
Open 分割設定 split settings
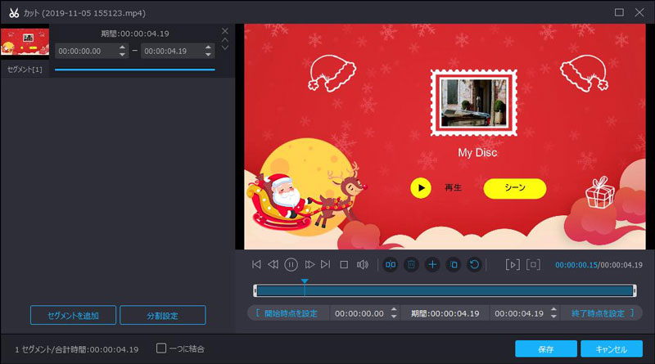pyautogui.click(x=162, y=315)
